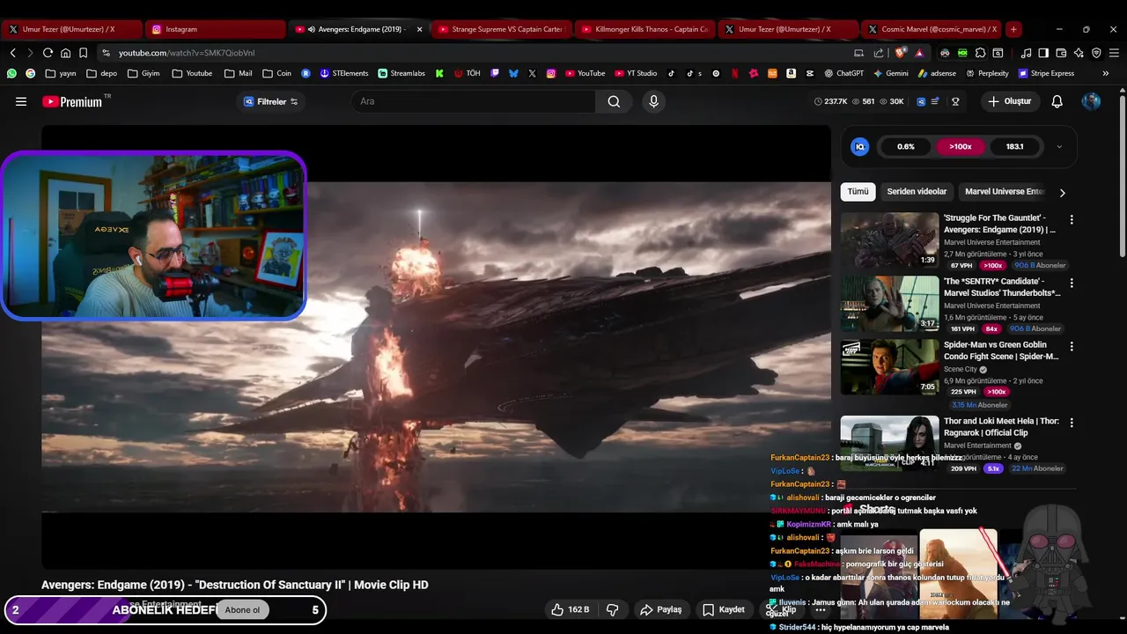Start voice search with microphone icon
The image size is (1127, 634).
(x=653, y=101)
